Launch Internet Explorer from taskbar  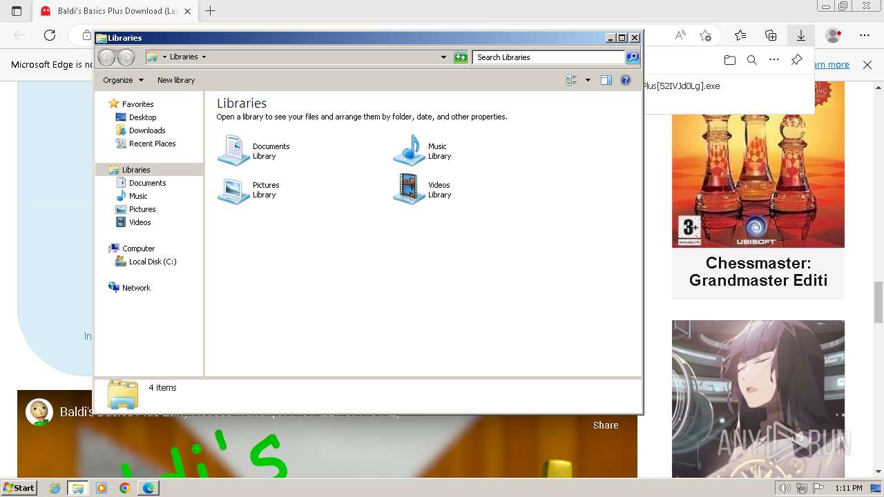(55, 488)
